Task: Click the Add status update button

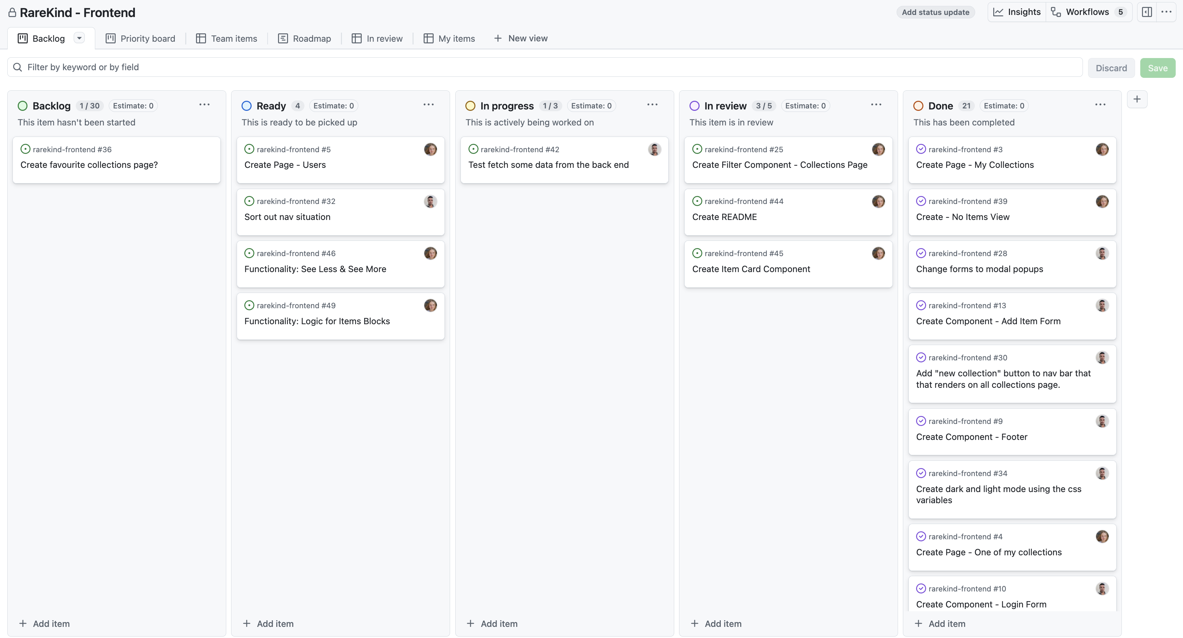Action: click(936, 12)
